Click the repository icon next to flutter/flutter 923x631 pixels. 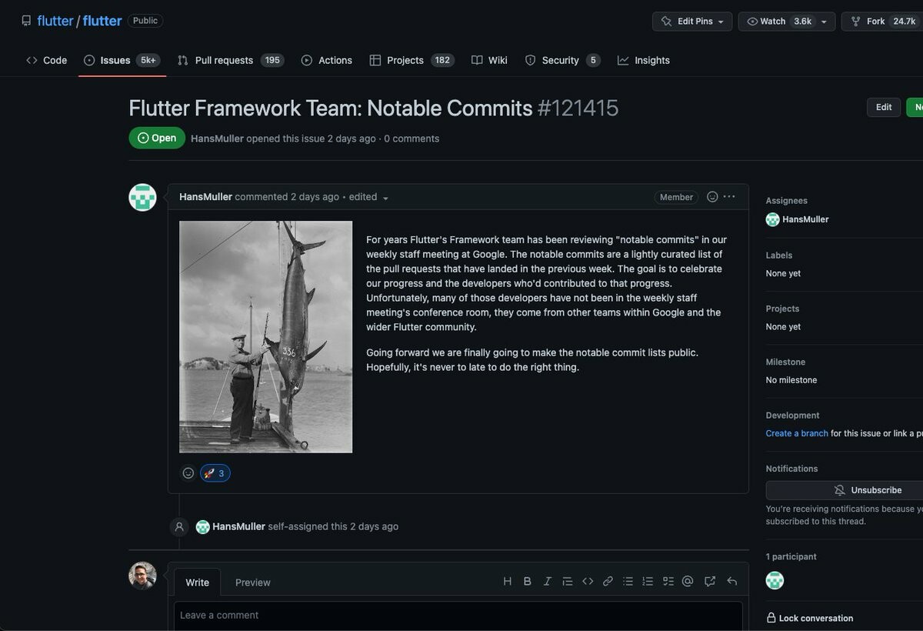[26, 22]
